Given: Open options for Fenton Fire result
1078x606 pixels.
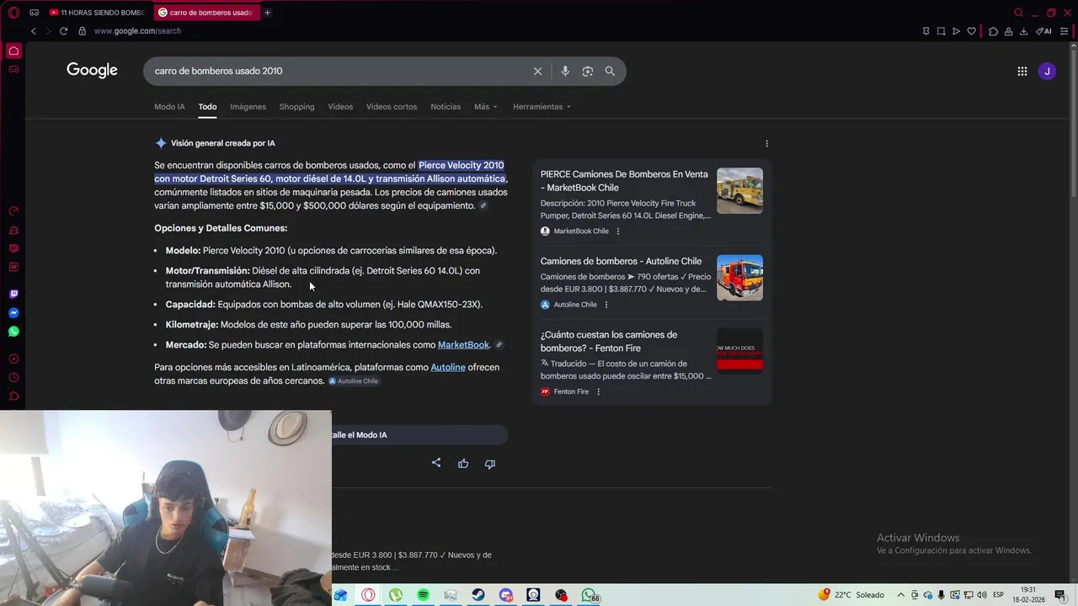Looking at the screenshot, I should [599, 391].
